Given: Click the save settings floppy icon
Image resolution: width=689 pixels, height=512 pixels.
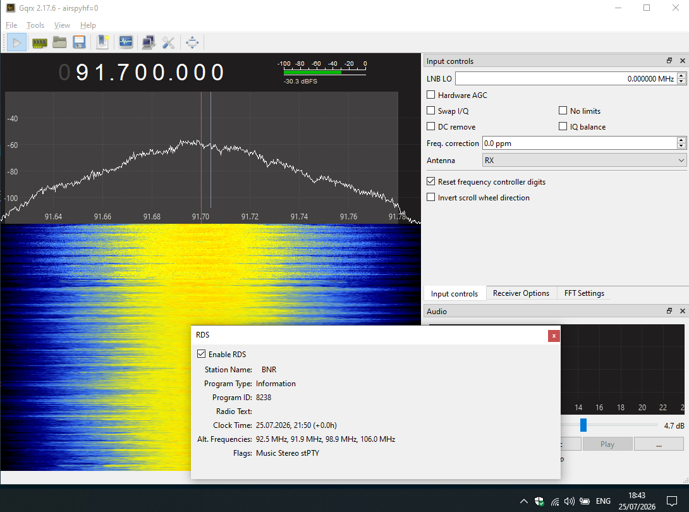Looking at the screenshot, I should (79, 42).
